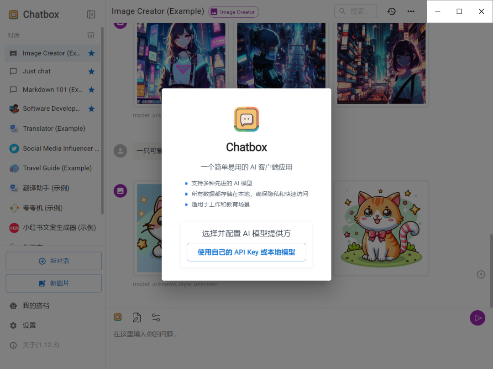Click 使用自己的 API Key 或本地模型 button

[246, 252]
